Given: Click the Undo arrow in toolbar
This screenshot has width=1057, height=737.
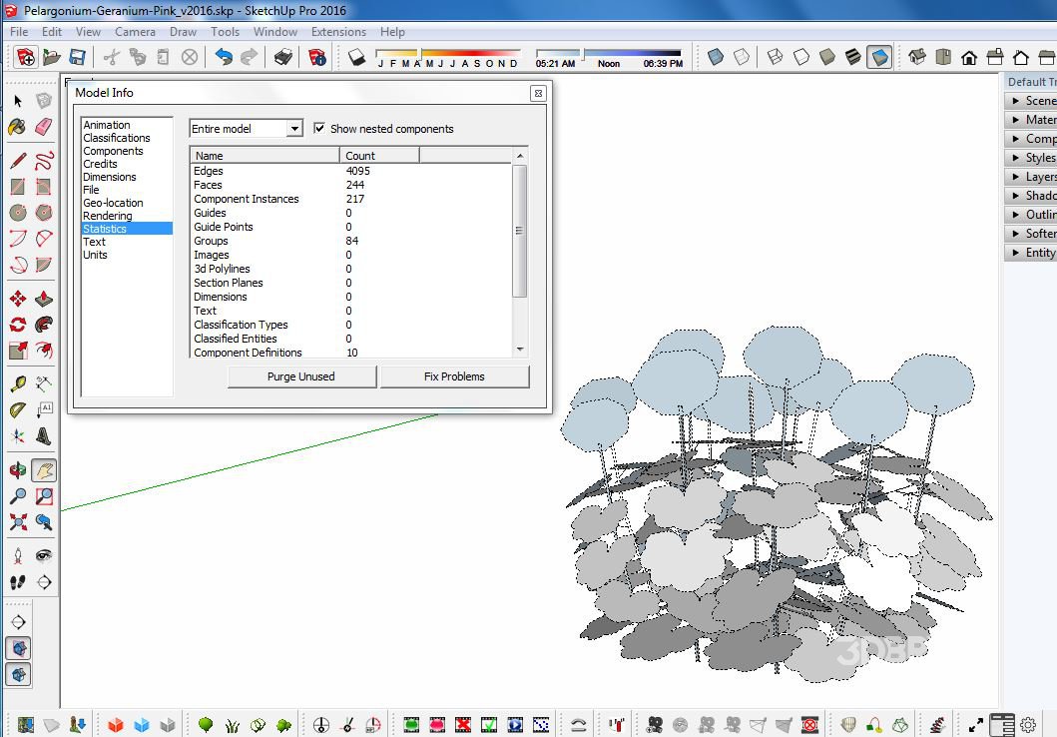Looking at the screenshot, I should pyautogui.click(x=223, y=58).
